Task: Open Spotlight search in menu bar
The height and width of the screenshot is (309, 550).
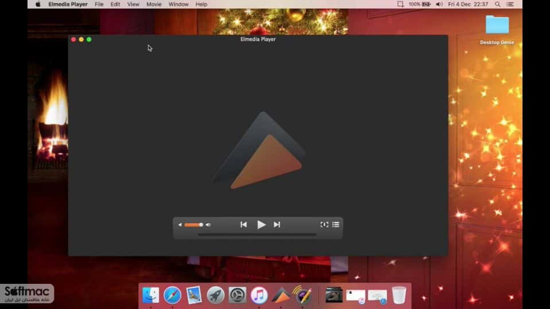Action: pos(497,4)
